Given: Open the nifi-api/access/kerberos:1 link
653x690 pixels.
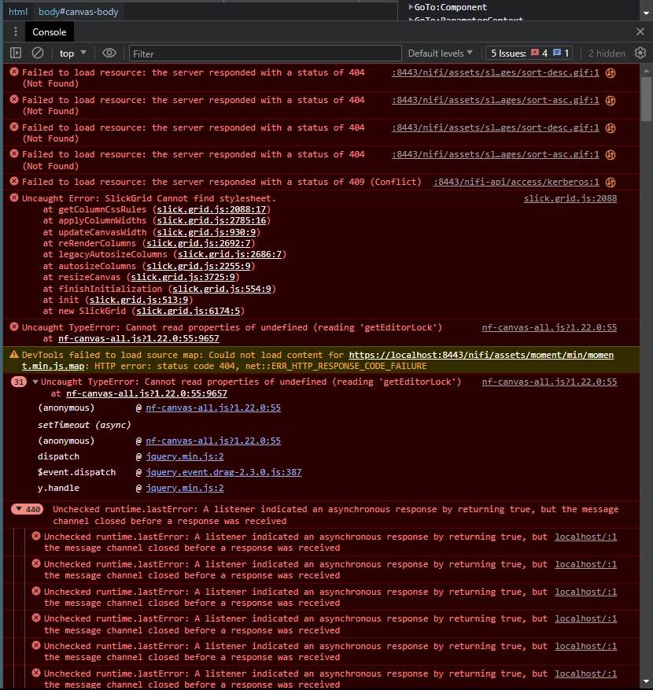Looking at the screenshot, I should click(516, 182).
